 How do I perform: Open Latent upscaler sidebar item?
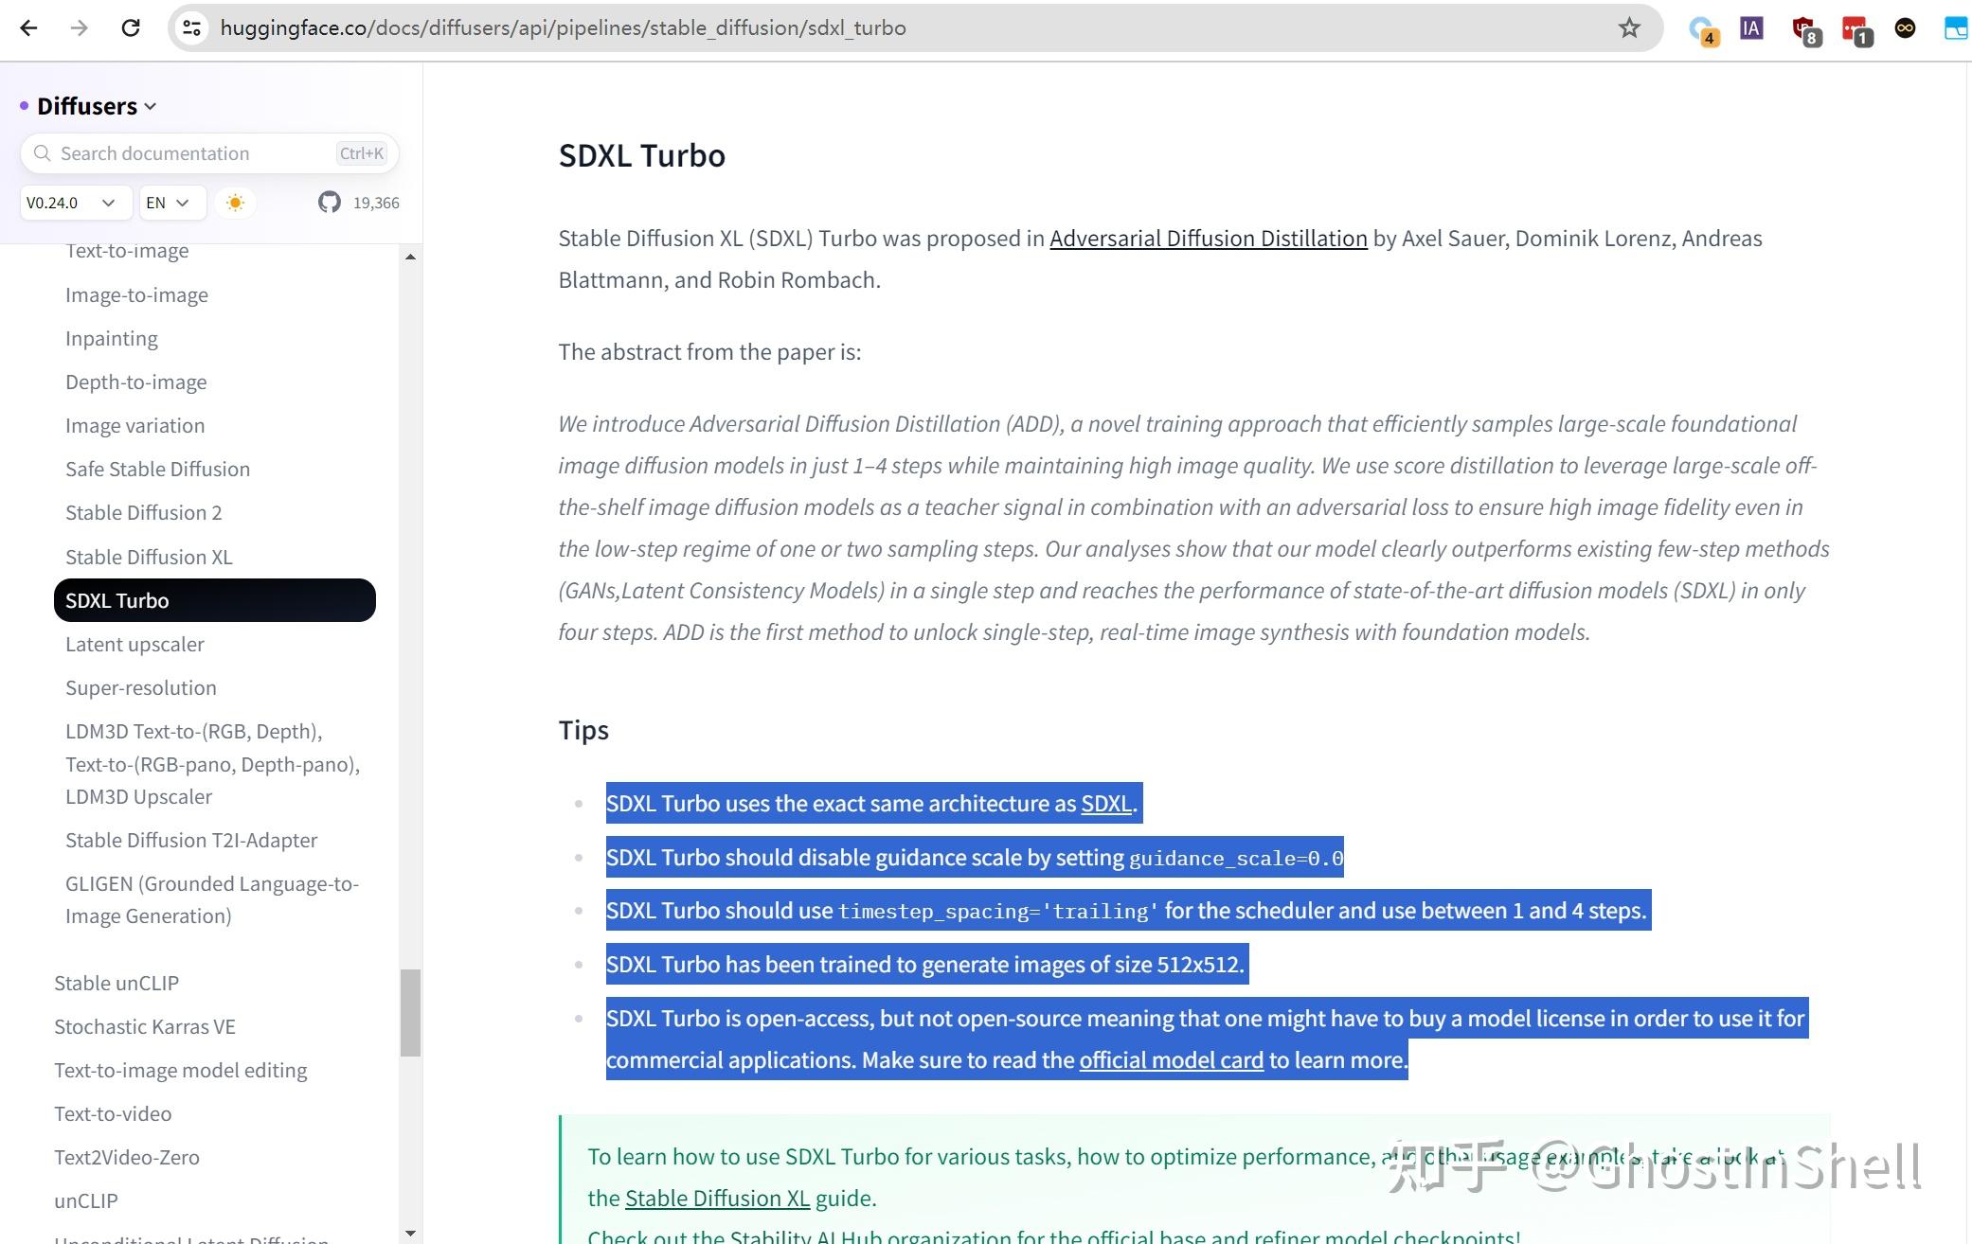134,644
